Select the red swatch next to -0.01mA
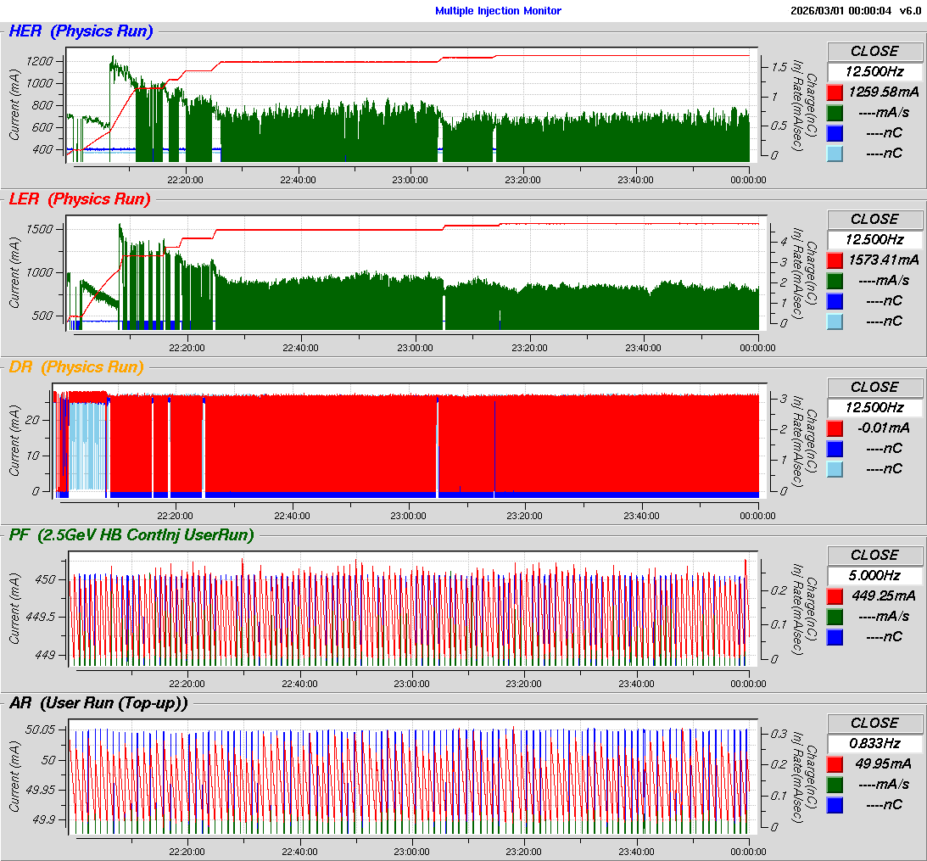Screen dimensions: 927x861 click(835, 428)
